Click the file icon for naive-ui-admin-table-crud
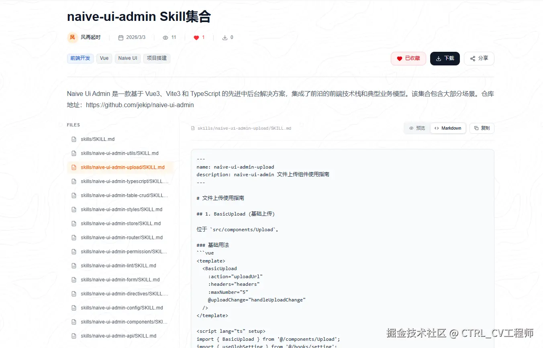The width and height of the screenshot is (543, 348). pyautogui.click(x=74, y=195)
